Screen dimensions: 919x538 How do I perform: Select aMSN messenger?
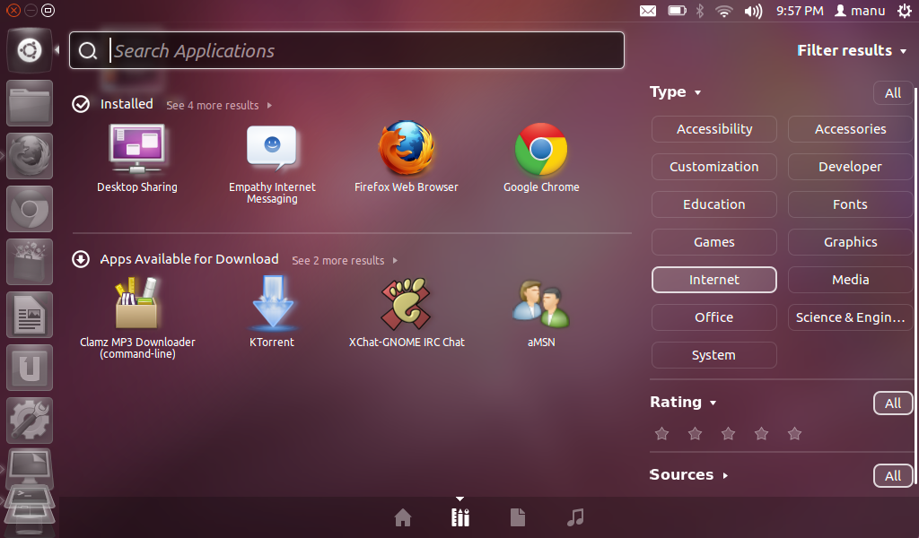point(541,305)
